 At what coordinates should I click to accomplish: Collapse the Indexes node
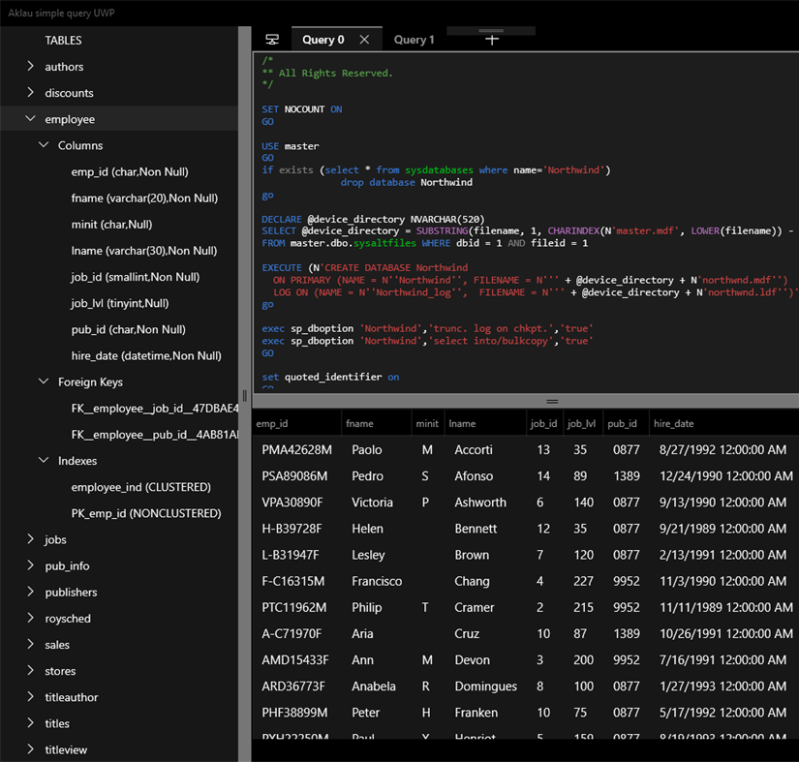coord(44,461)
